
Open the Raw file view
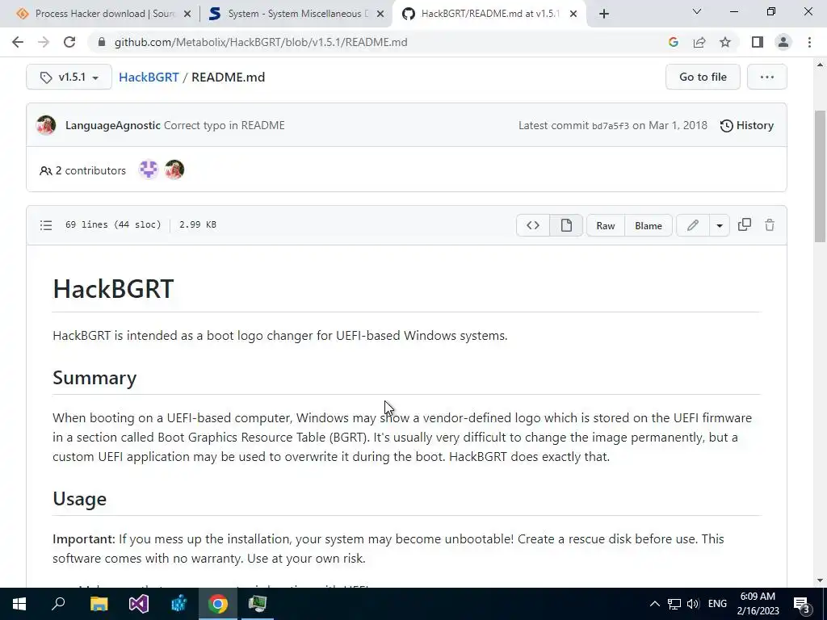606,225
